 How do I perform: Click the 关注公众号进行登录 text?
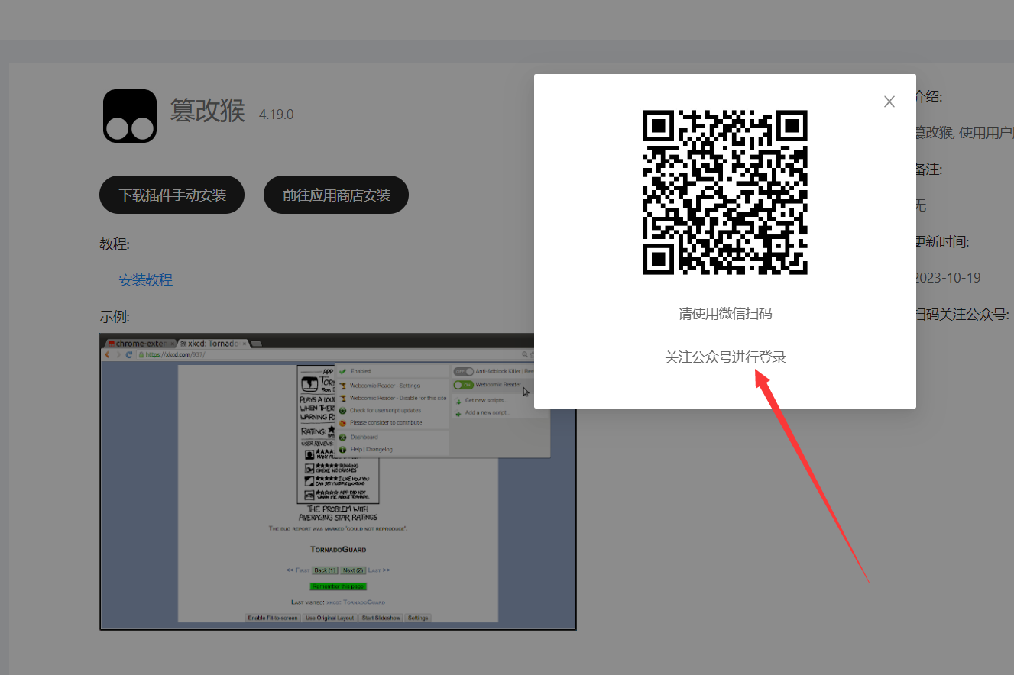click(725, 357)
